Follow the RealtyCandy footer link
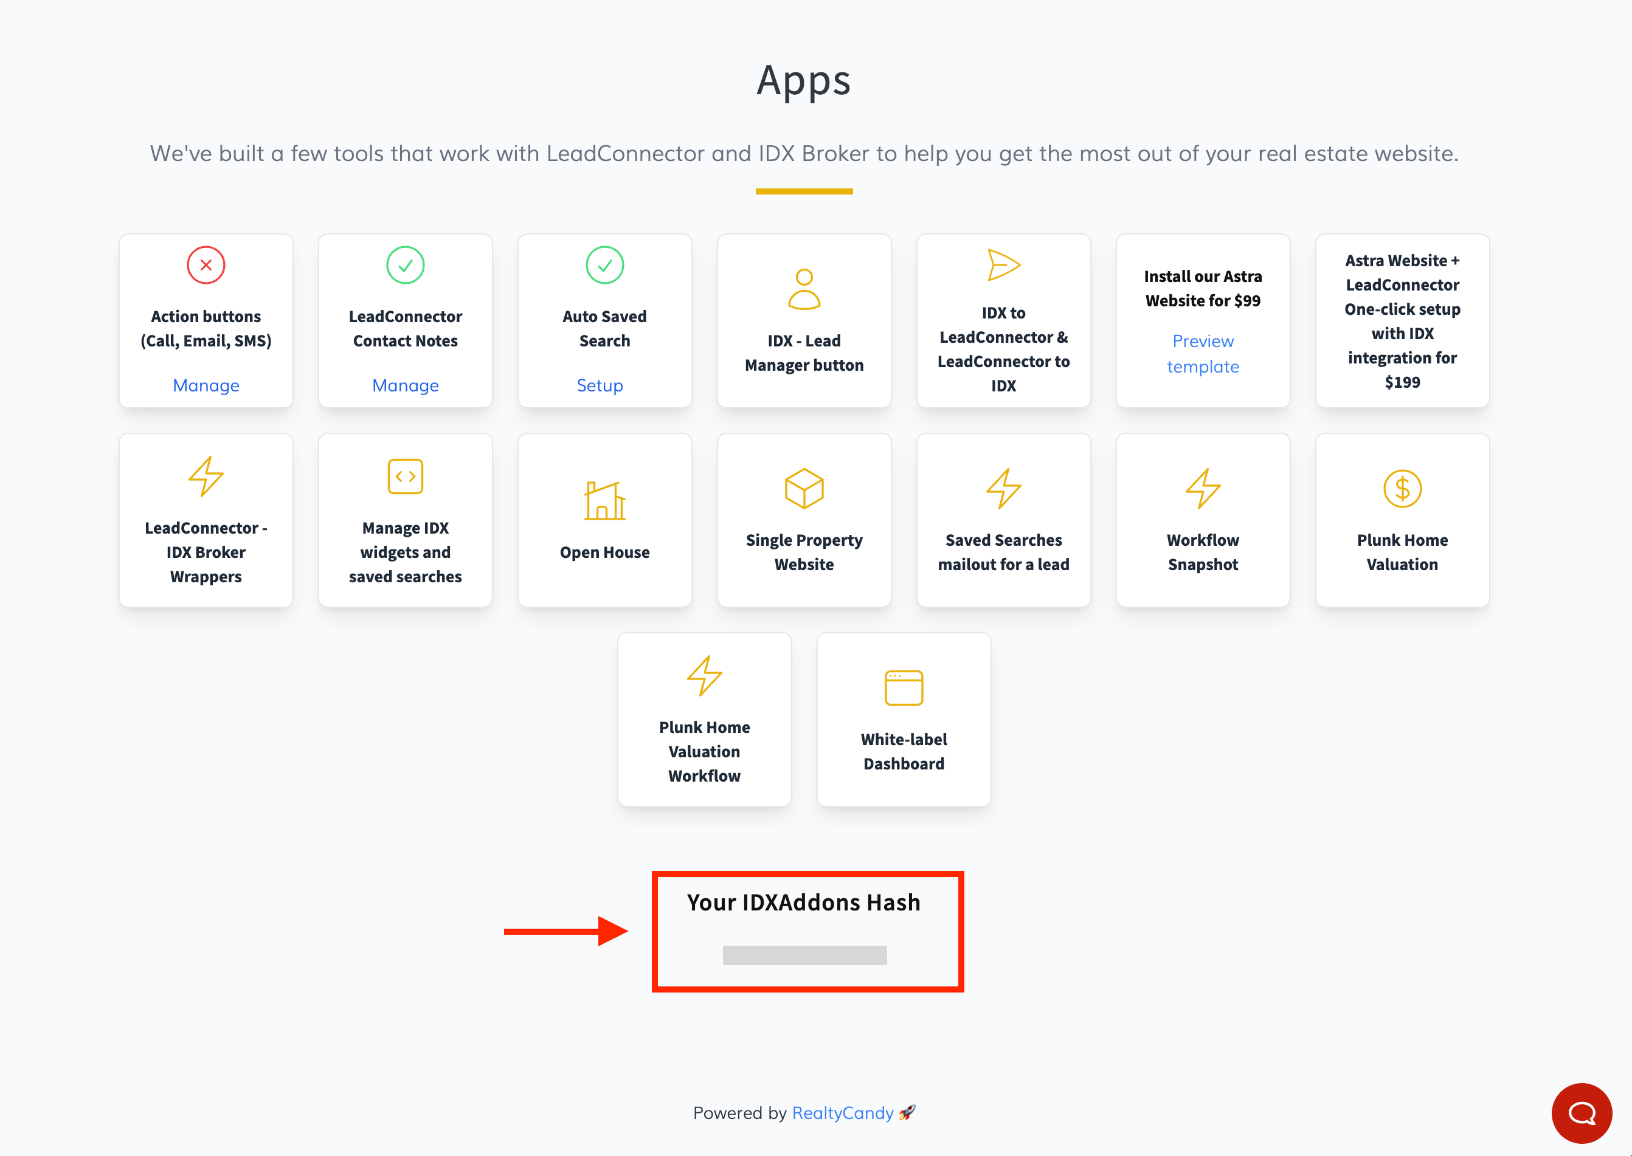The image size is (1632, 1156). pos(842,1113)
